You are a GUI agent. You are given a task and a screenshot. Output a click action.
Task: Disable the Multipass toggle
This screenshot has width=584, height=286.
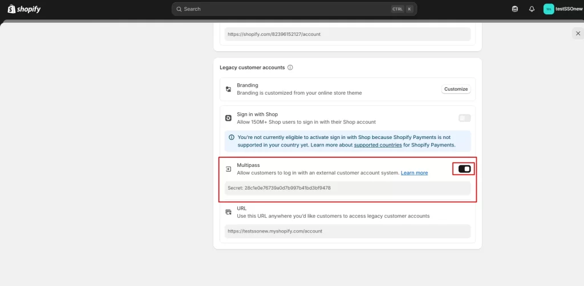[x=464, y=169]
